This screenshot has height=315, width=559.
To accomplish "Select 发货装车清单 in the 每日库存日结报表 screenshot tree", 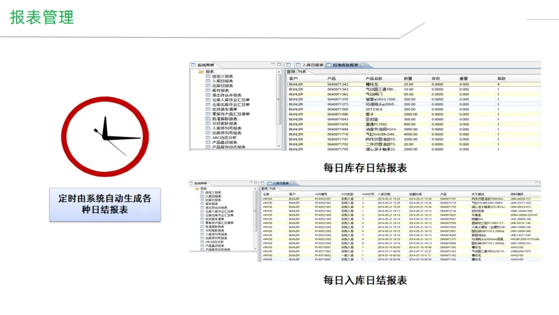I will click(x=225, y=109).
